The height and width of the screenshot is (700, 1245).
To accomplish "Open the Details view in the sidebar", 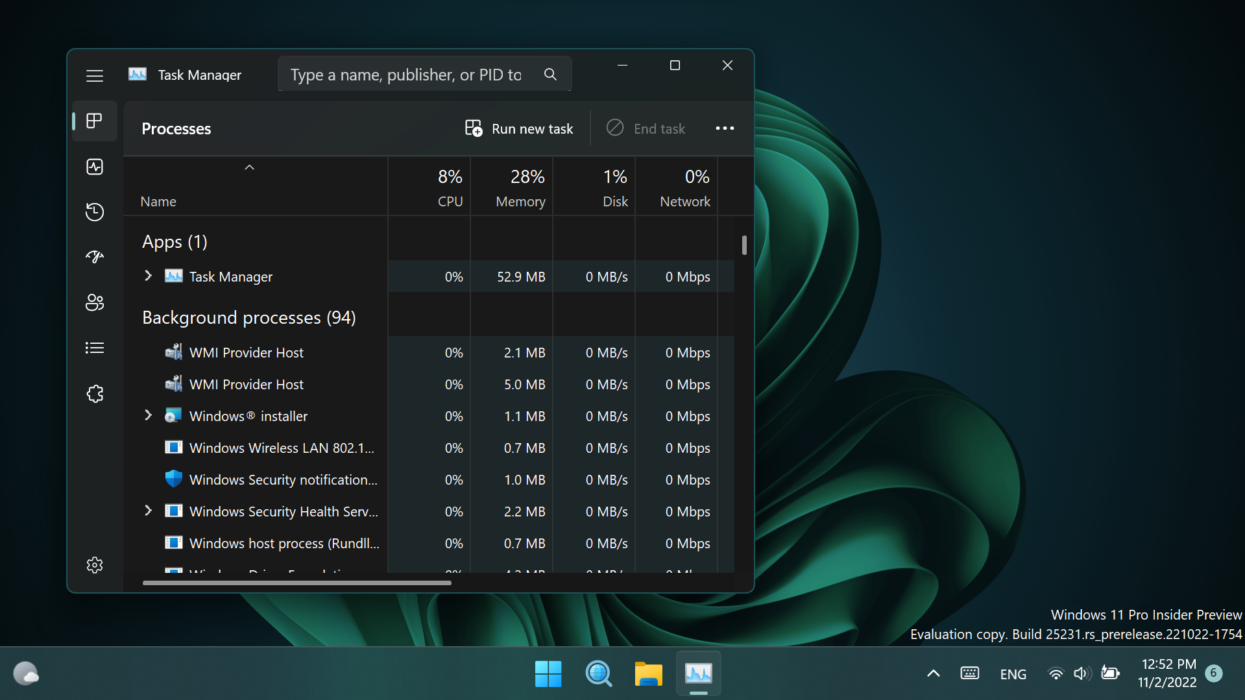I will pos(94,348).
